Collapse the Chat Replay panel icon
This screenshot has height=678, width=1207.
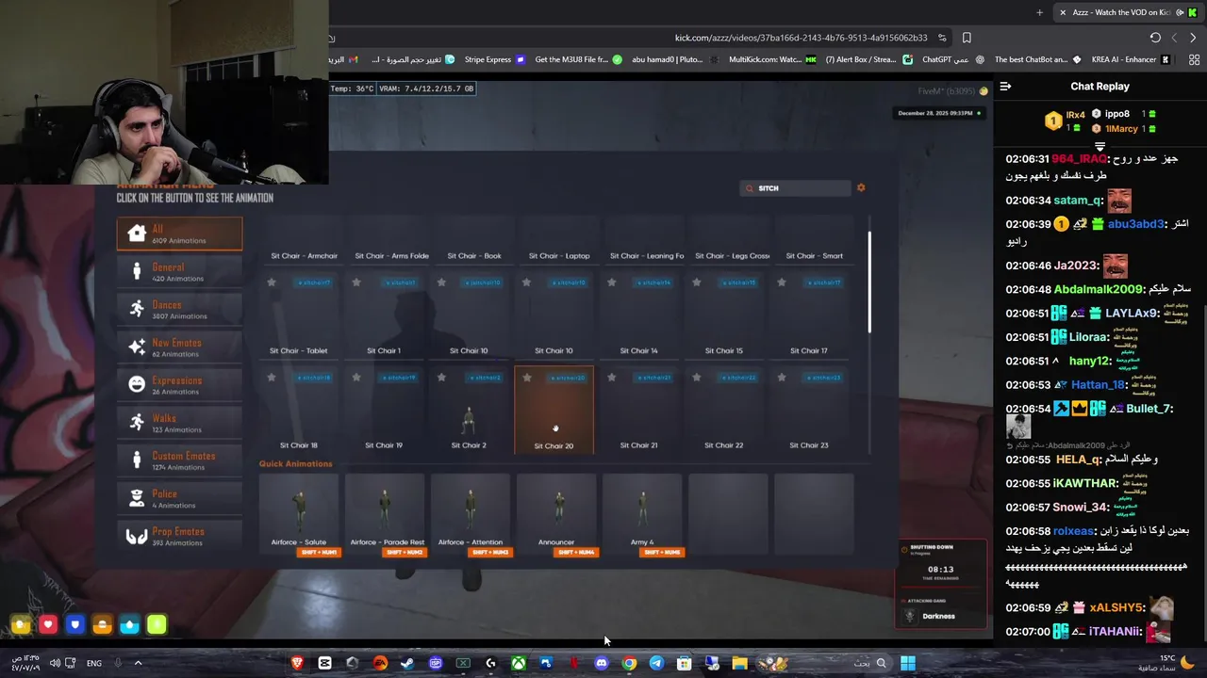pyautogui.click(x=1005, y=86)
